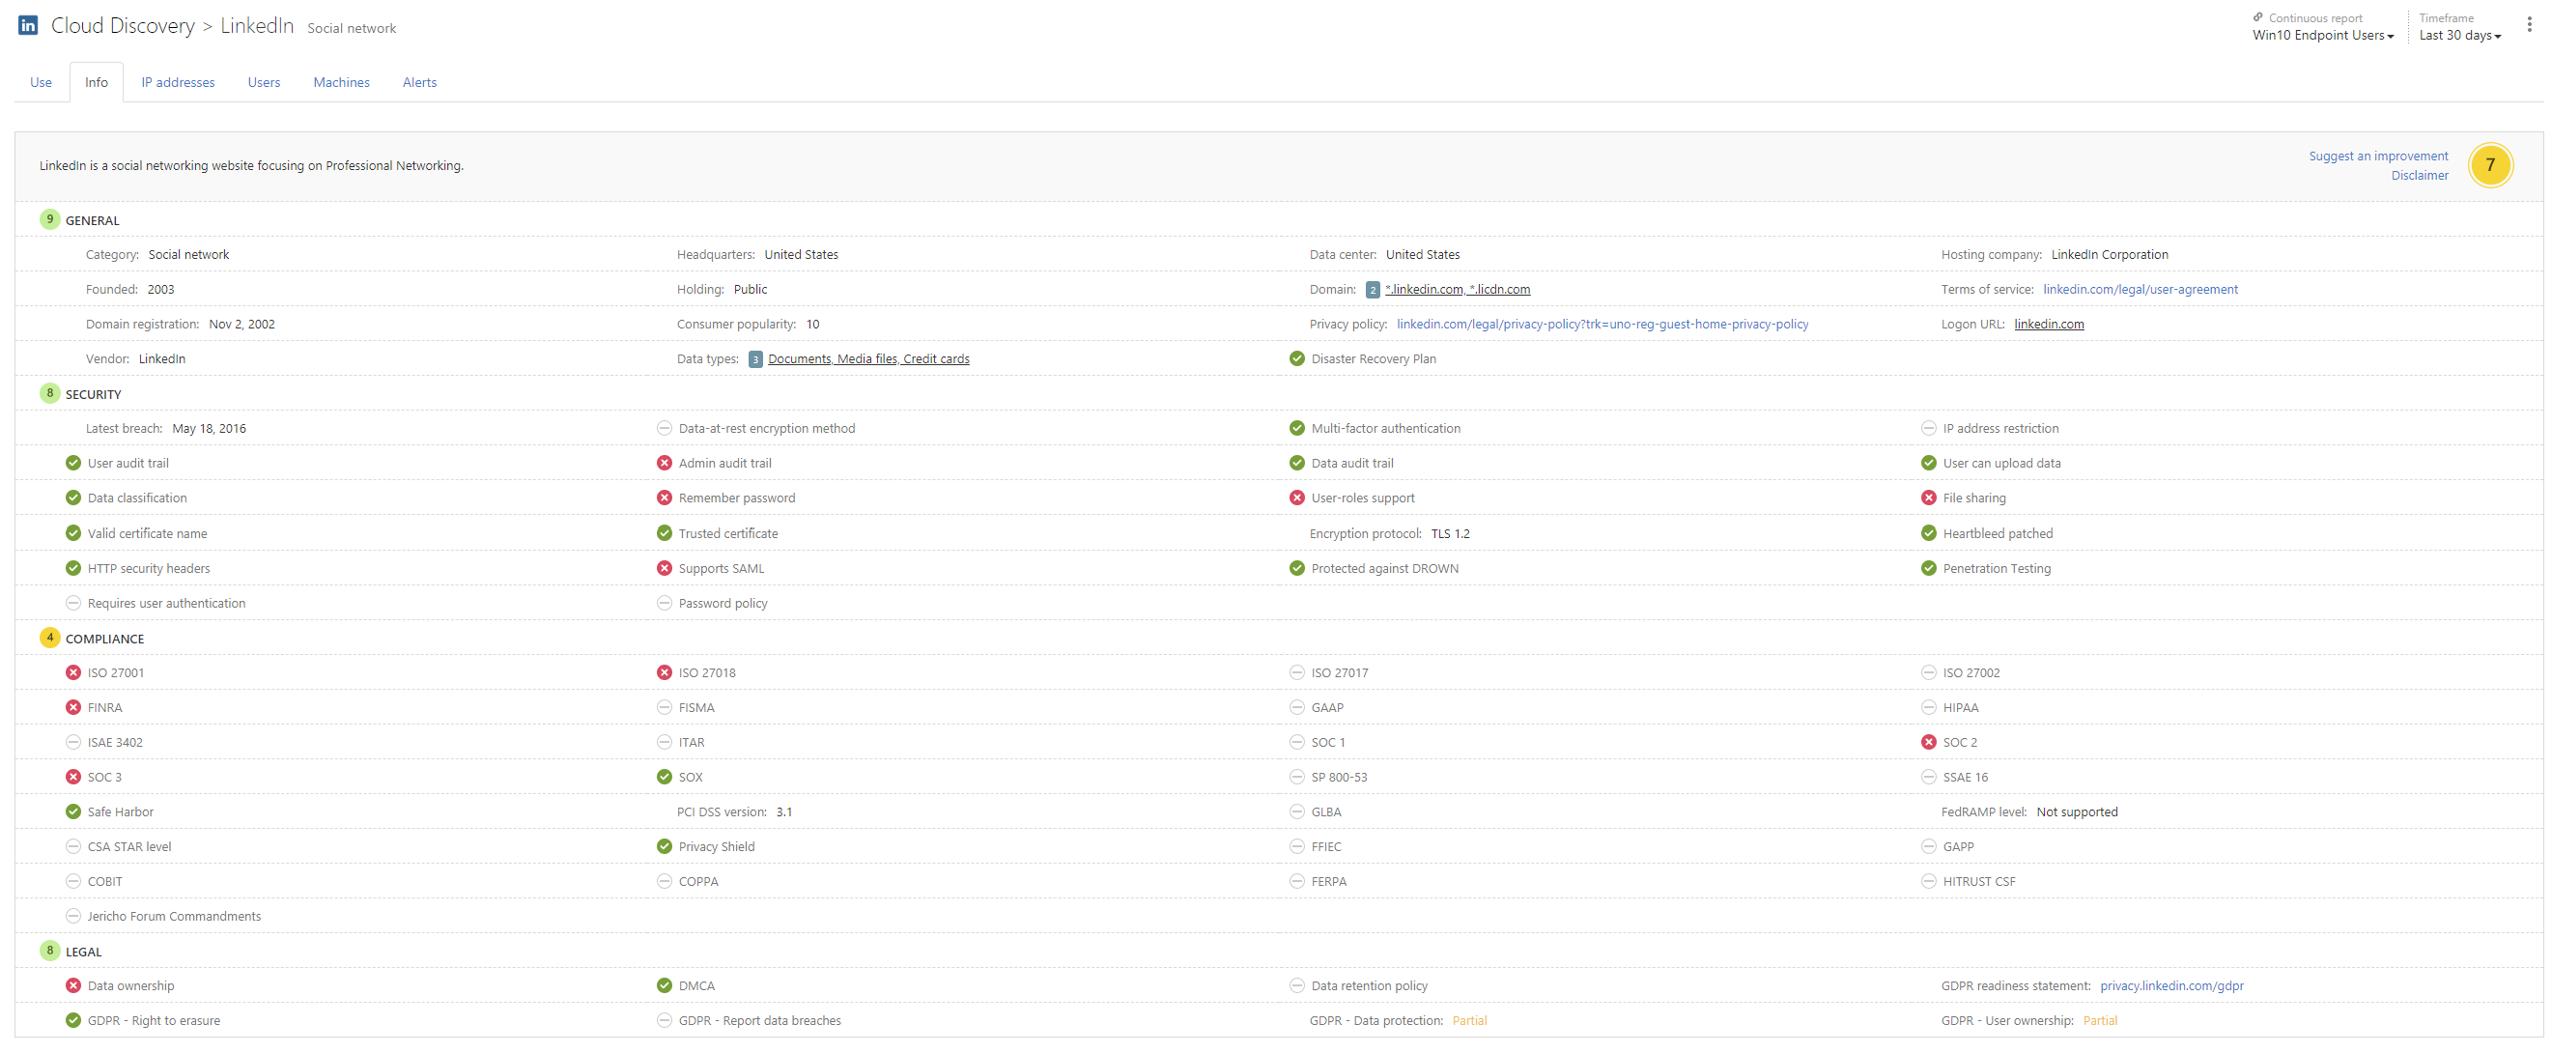2552x1053 pixels.
Task: Click the green check beside Multi-factor authentication
Action: (1297, 428)
